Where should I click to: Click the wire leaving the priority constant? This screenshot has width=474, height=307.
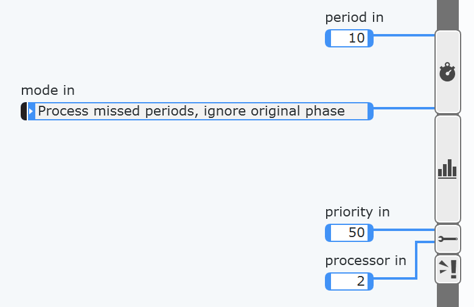point(404,230)
